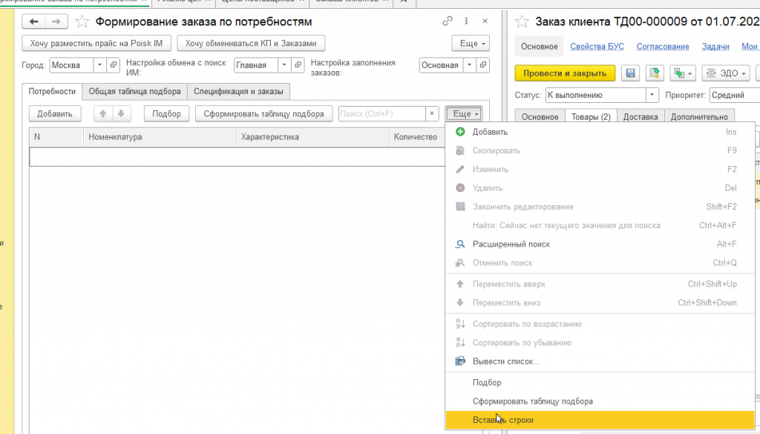
Task: Open the Основная fill setting record
Action: [x=483, y=65]
